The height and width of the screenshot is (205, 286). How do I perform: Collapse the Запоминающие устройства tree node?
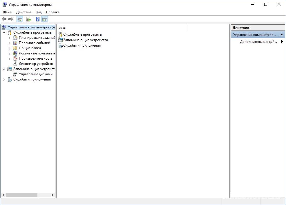[4, 69]
